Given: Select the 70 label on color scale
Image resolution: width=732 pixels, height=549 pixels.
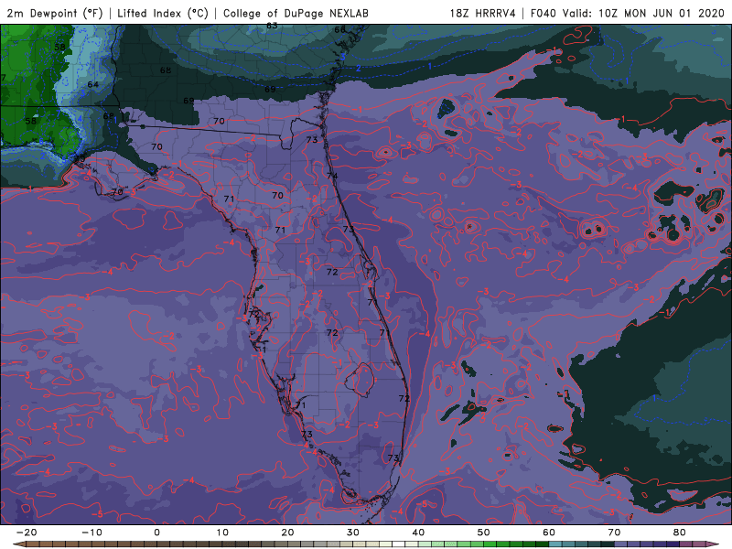Looking at the screenshot, I should click(x=614, y=533).
